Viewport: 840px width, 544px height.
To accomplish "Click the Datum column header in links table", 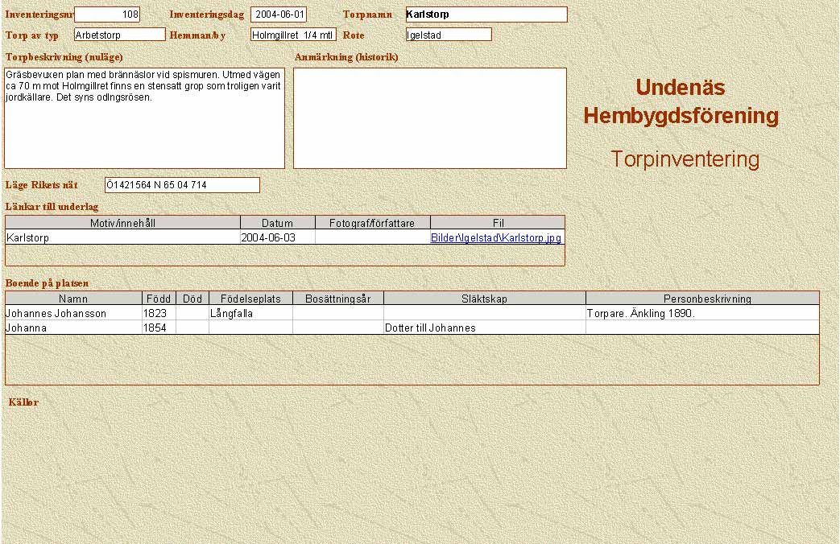I will tap(278, 223).
